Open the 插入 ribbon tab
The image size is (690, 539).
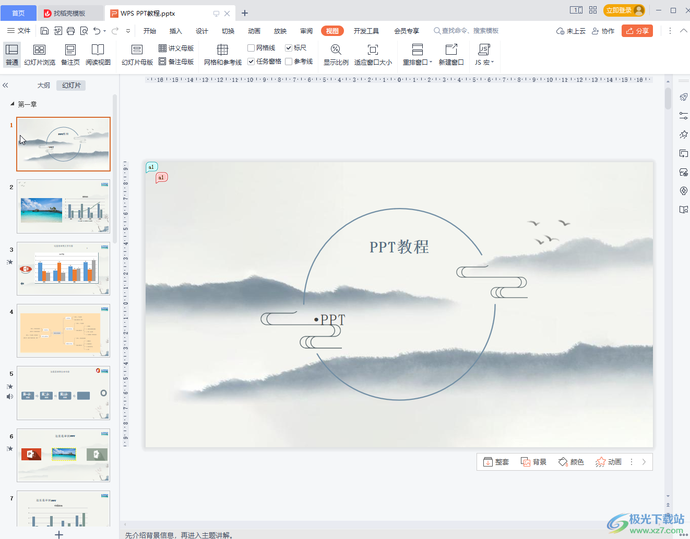click(x=176, y=31)
